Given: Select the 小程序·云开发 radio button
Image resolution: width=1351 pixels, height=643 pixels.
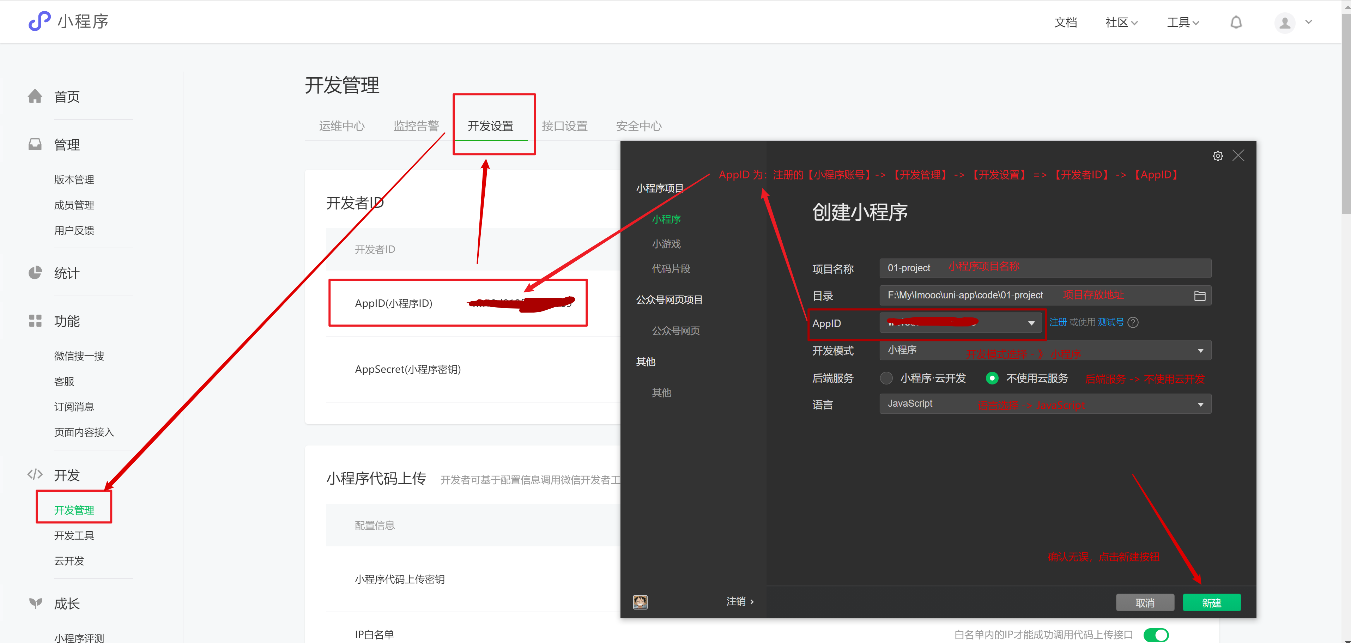Looking at the screenshot, I should (x=886, y=378).
